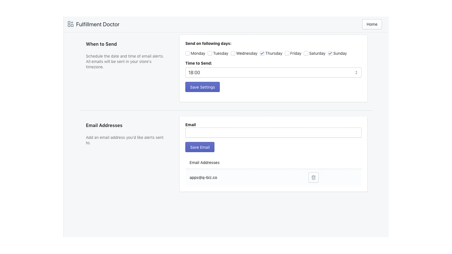Click the Email Addresses section heading
The width and height of the screenshot is (452, 254).
coord(104,125)
